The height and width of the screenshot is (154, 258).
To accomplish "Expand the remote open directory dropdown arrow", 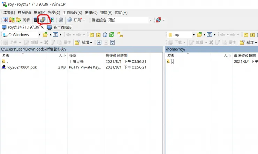I will tap(204, 35).
